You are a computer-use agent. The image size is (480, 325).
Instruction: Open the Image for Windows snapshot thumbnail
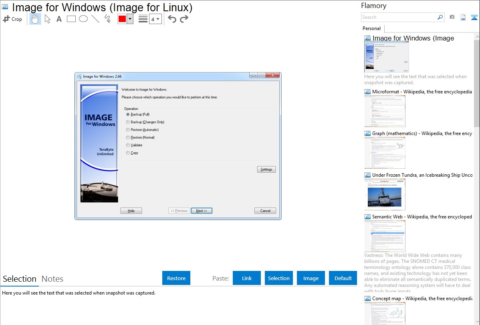(x=387, y=57)
